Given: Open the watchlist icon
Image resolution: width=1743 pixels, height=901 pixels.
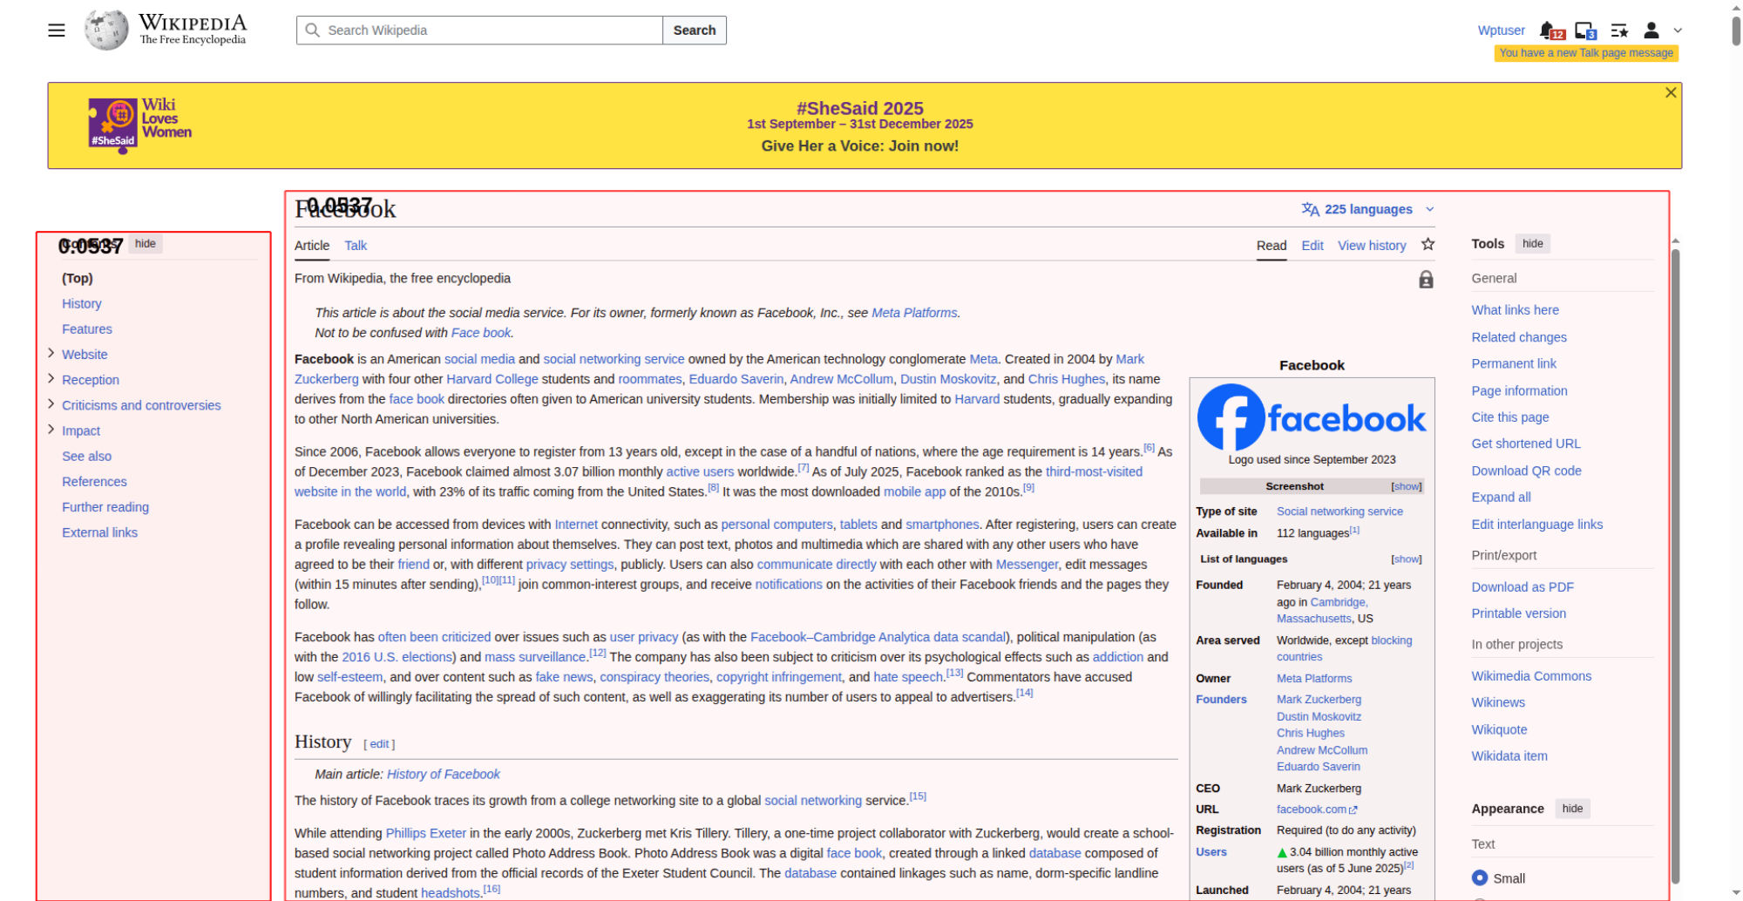Looking at the screenshot, I should tap(1619, 30).
